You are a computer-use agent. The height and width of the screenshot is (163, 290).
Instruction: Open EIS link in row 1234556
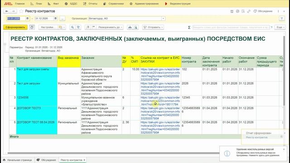160,101
